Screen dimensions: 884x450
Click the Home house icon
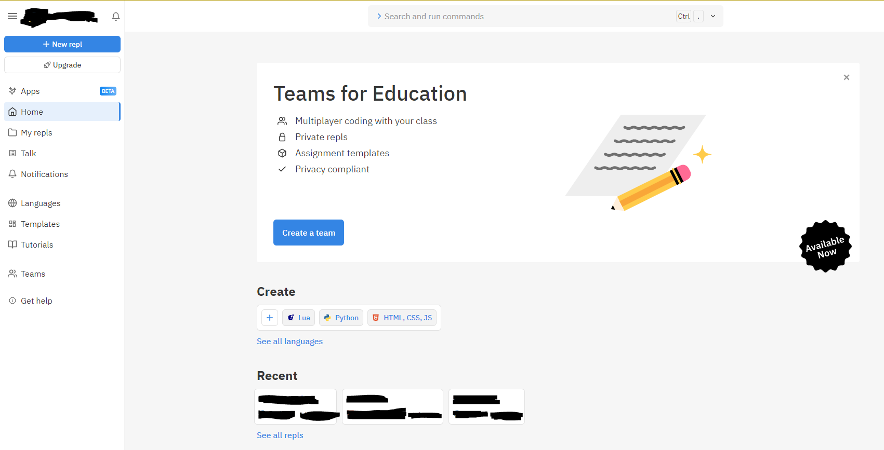tap(12, 112)
